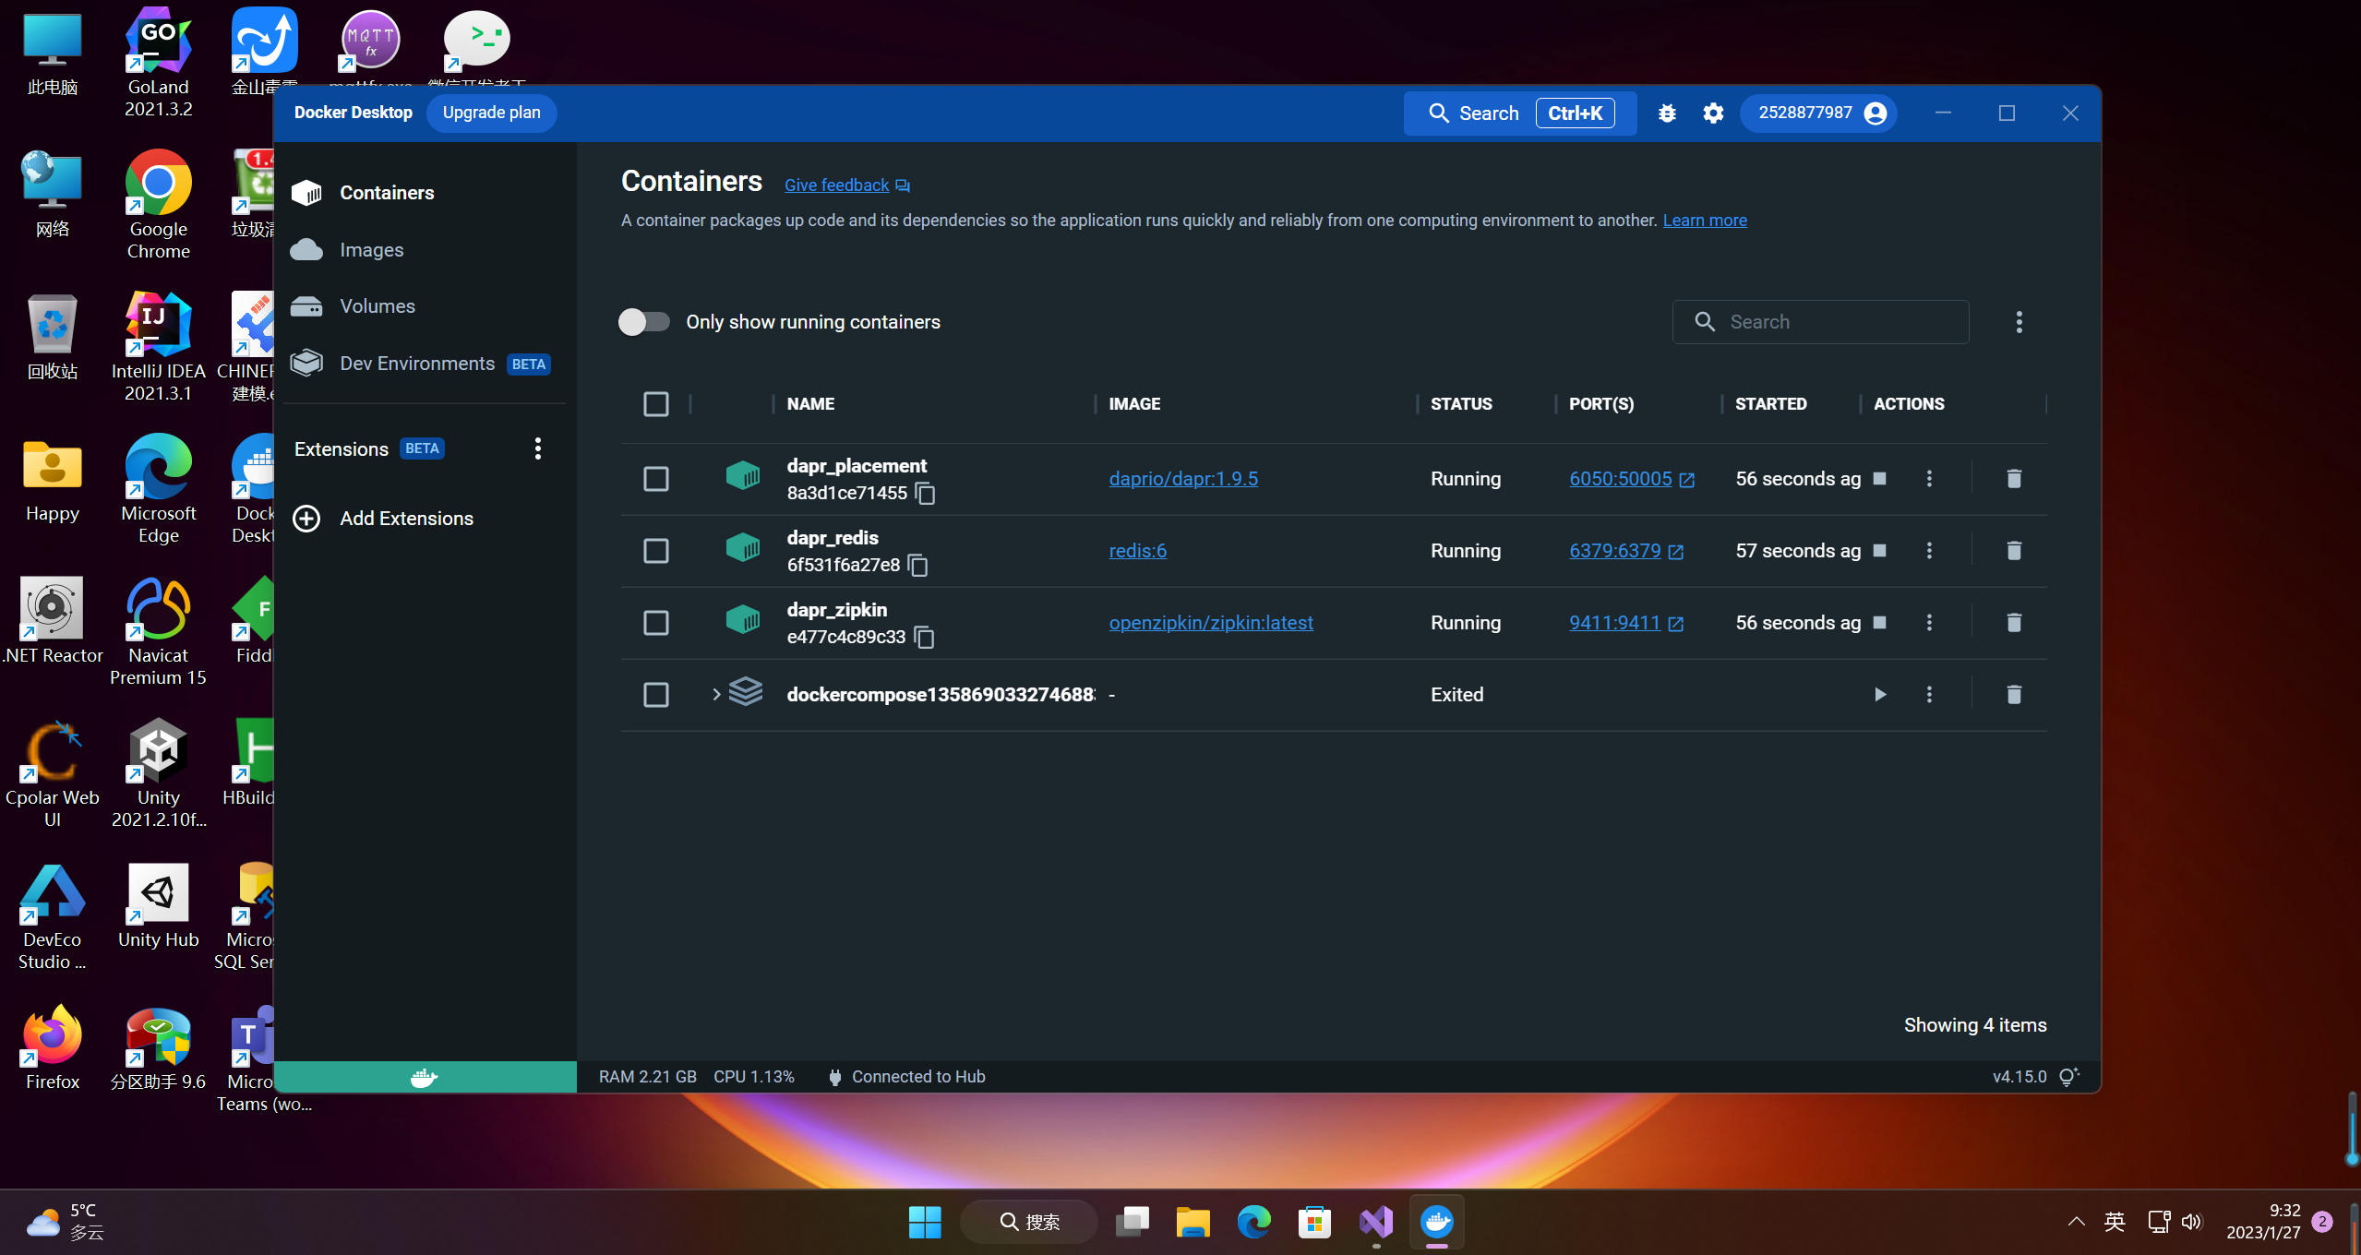Open more actions for dapr_zipkin

click(x=1929, y=622)
